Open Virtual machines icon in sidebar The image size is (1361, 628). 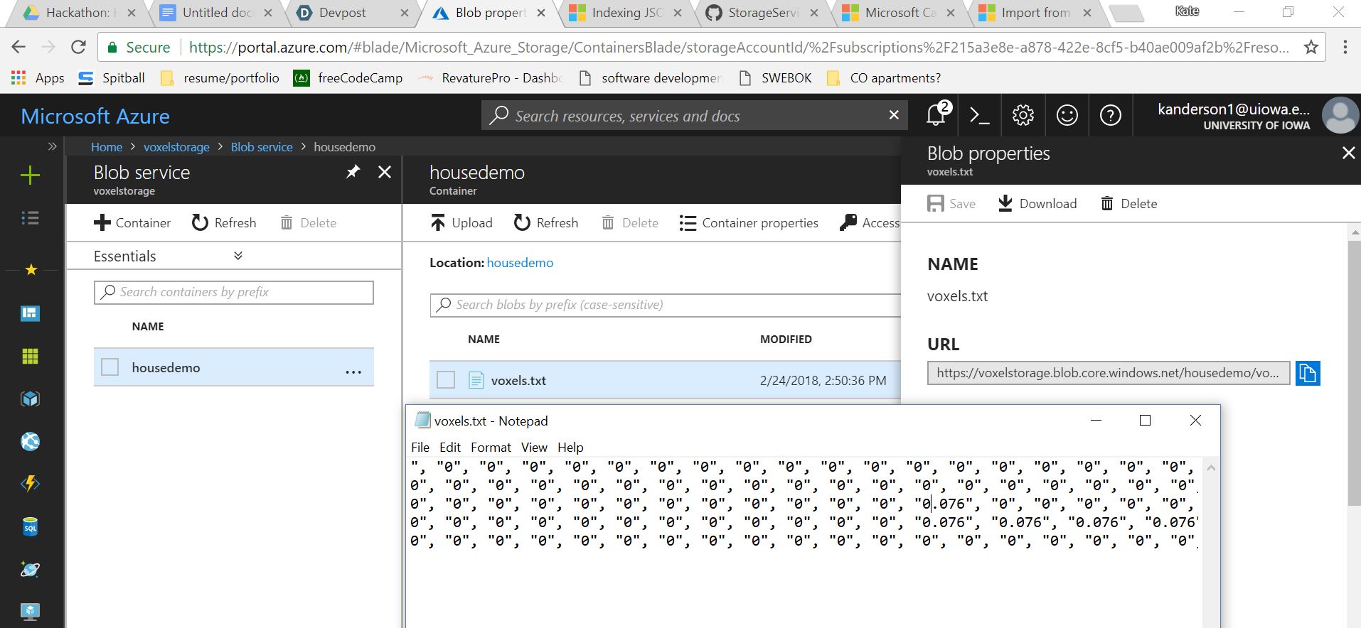click(30, 611)
